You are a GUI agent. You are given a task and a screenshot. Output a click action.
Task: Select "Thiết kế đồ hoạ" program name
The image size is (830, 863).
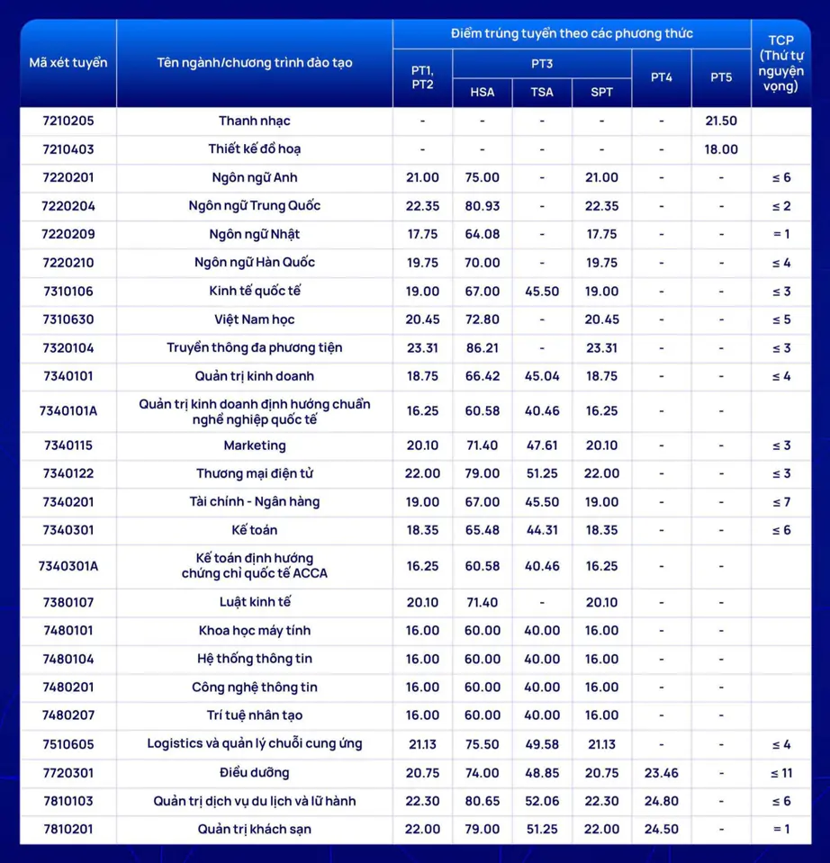254,149
